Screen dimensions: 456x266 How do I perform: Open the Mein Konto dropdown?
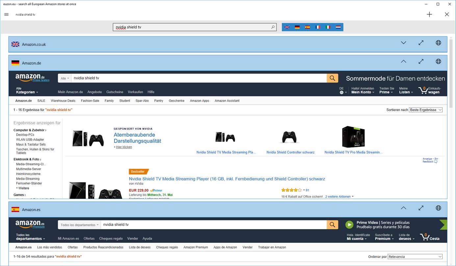coord(363,90)
